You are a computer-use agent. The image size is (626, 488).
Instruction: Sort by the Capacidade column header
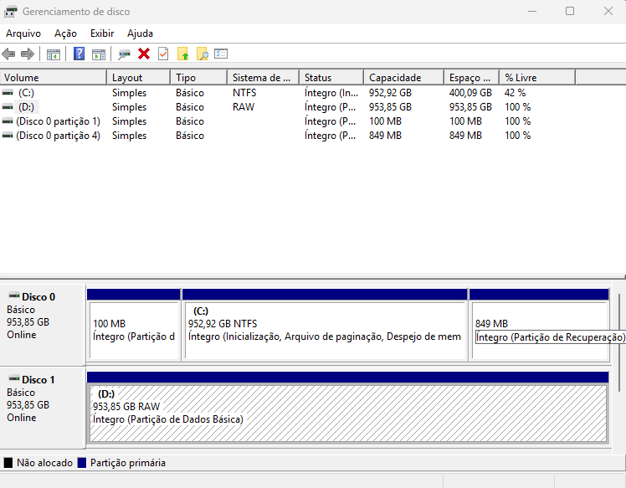403,78
